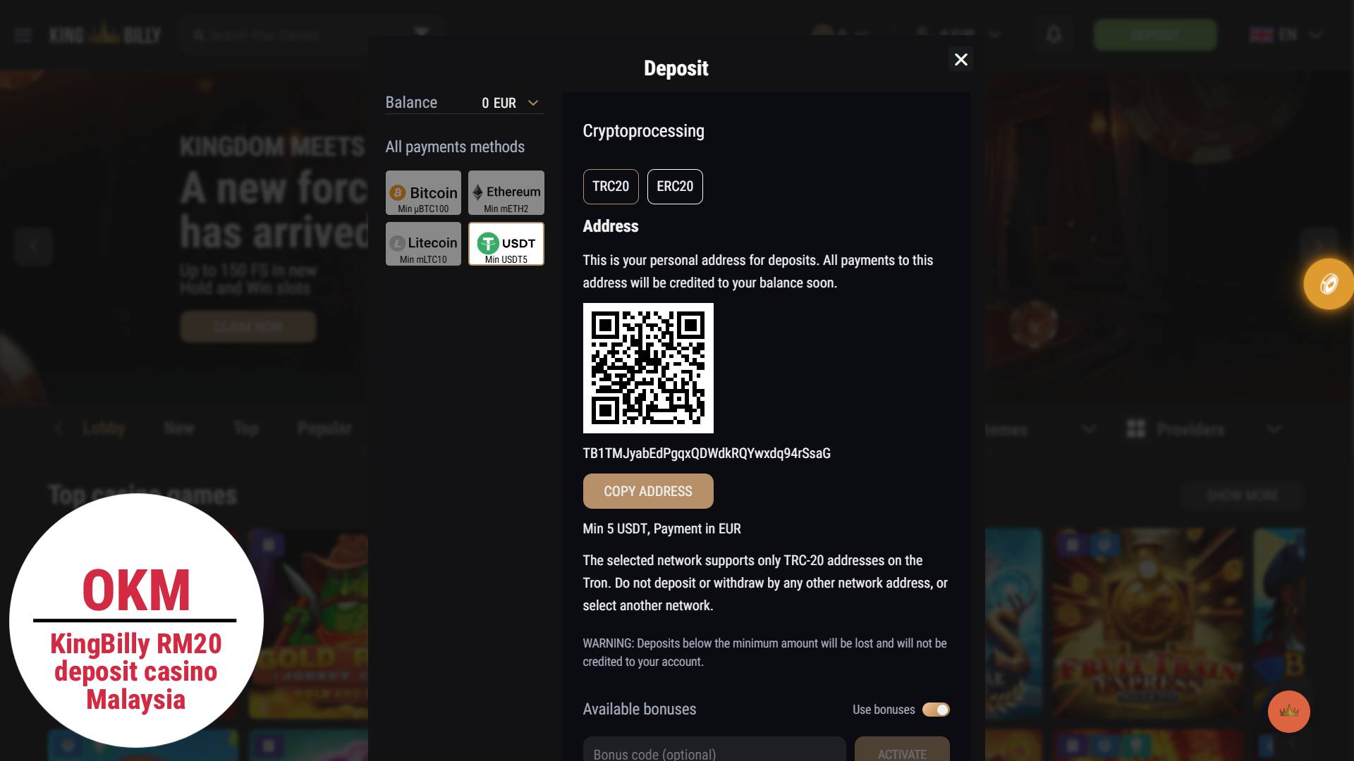Open the Fruit Train Express game thumbnail
Screen dimensions: 1354x761
(1148, 624)
